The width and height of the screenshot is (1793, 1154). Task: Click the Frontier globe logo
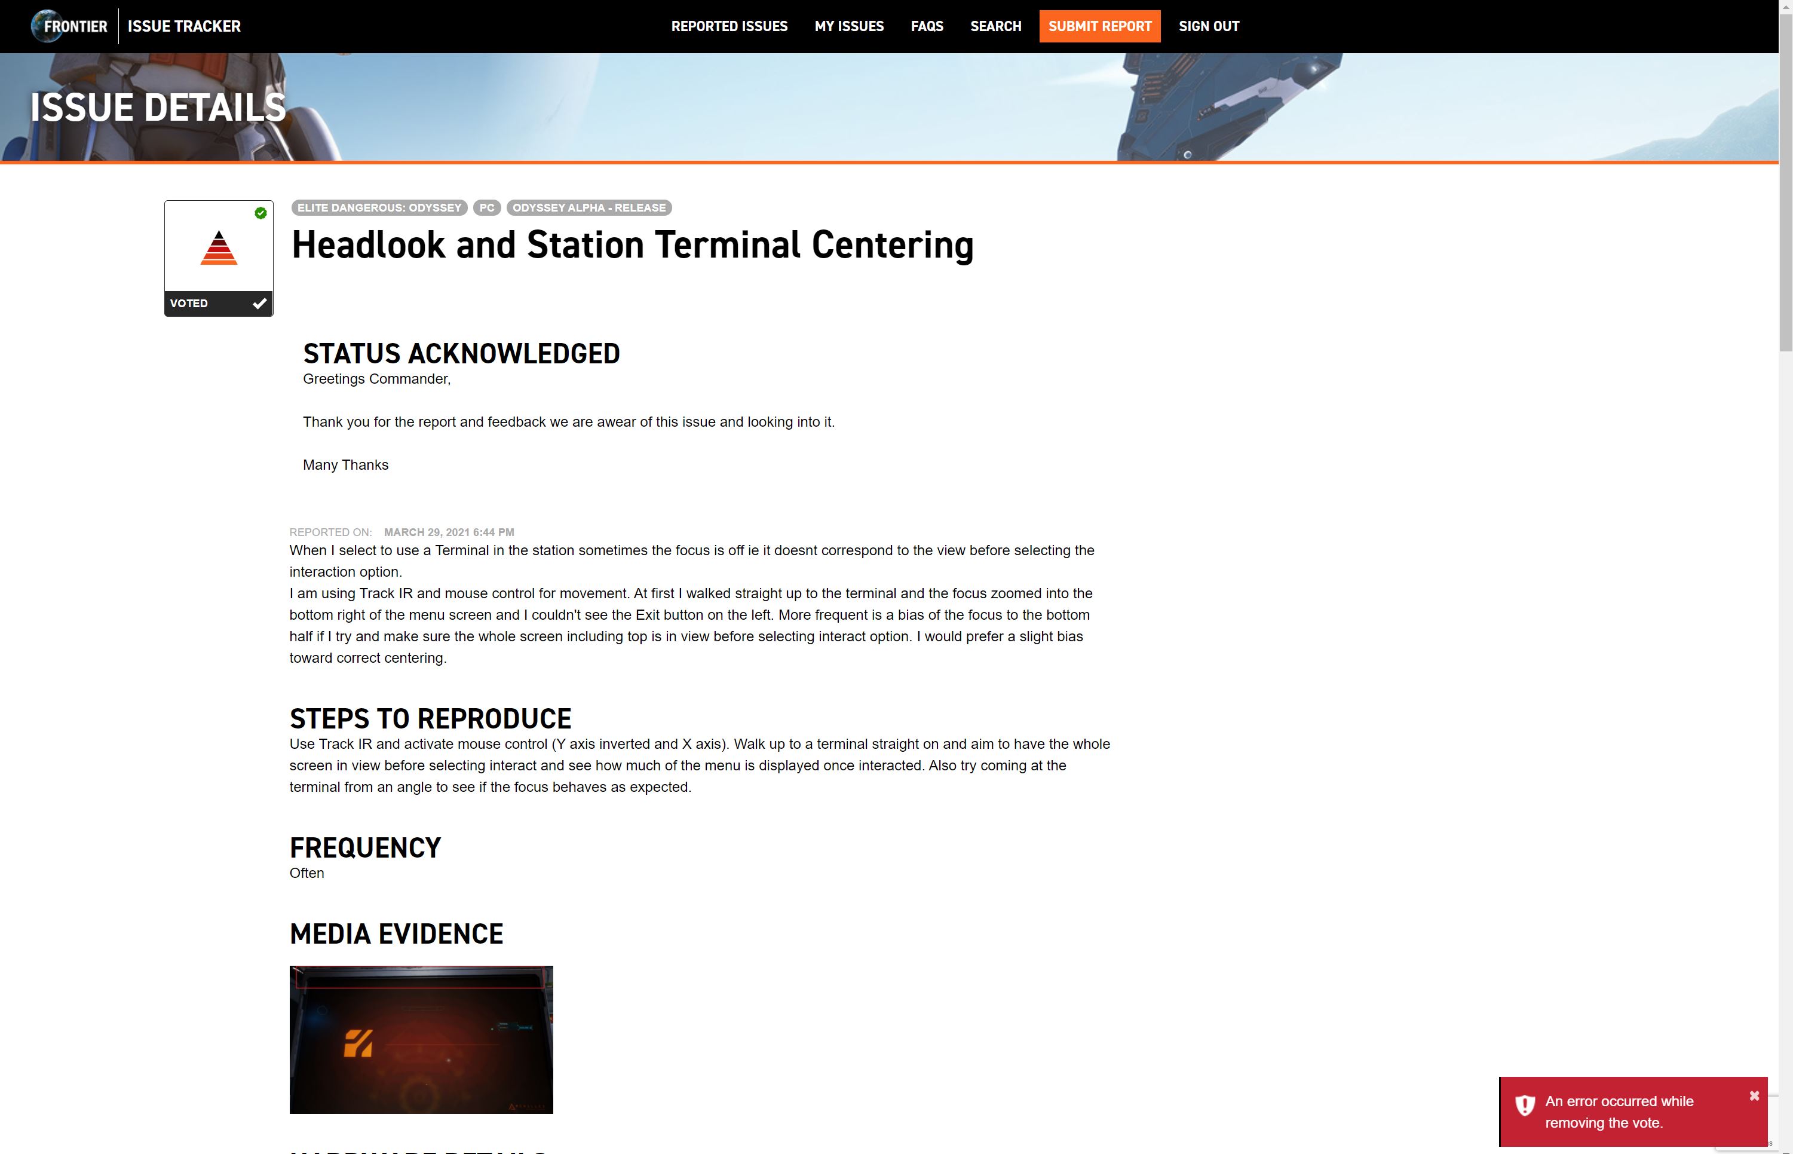click(69, 26)
